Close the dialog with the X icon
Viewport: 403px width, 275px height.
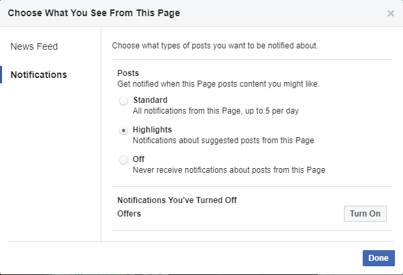[x=391, y=13]
